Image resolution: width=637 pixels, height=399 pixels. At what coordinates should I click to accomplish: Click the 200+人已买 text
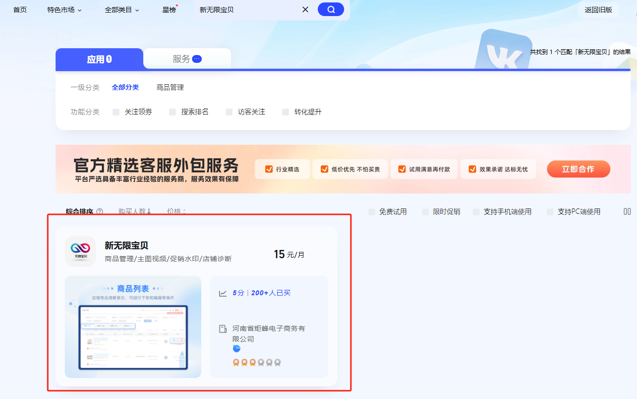pyautogui.click(x=270, y=293)
